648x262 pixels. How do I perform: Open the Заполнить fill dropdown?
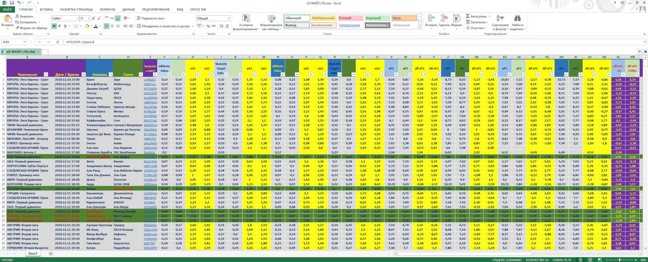[x=477, y=22]
